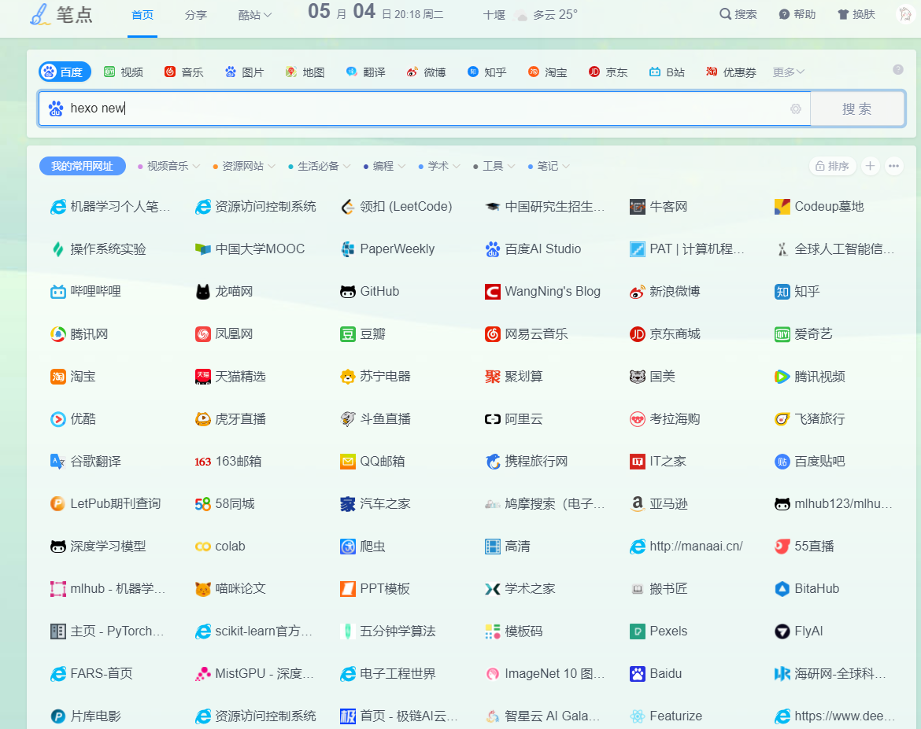Click the 网易云音乐 red icon
Image resolution: width=921 pixels, height=729 pixels.
492,334
